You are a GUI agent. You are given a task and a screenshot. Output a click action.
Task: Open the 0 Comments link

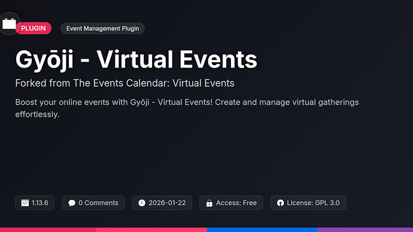coord(98,203)
